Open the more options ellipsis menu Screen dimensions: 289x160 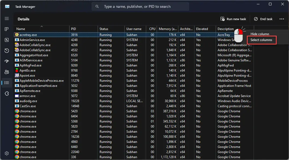click(282, 19)
